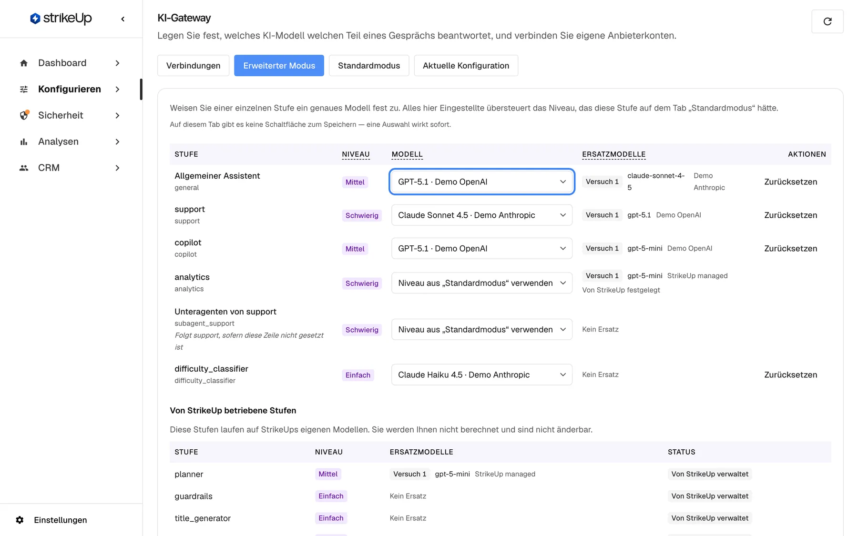Image resolution: width=858 pixels, height=536 pixels.
Task: Click the Einfach badge for difficulty_classifier
Action: tap(357, 375)
